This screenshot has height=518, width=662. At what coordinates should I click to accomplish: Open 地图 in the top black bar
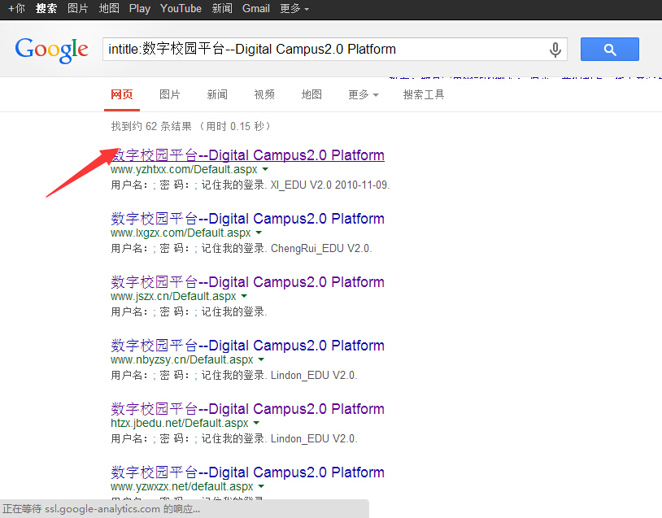tap(109, 8)
